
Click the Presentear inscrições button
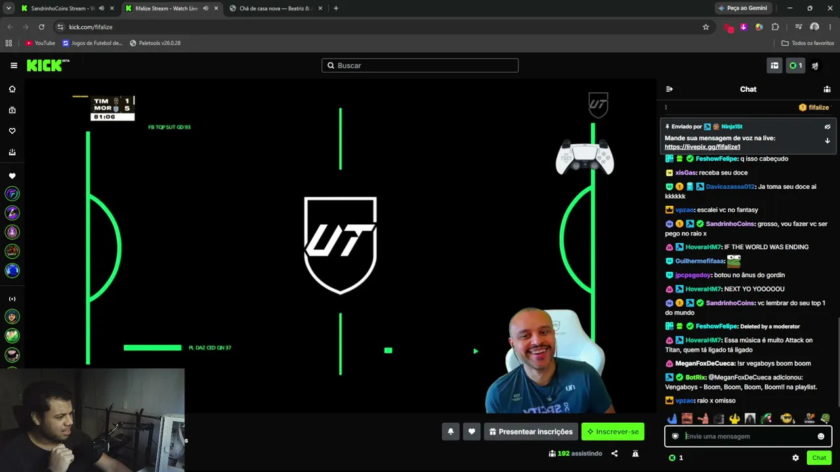[531, 431]
